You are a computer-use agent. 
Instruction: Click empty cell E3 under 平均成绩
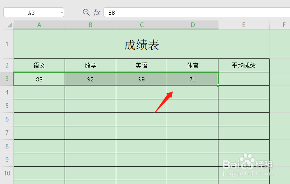[x=244, y=79]
